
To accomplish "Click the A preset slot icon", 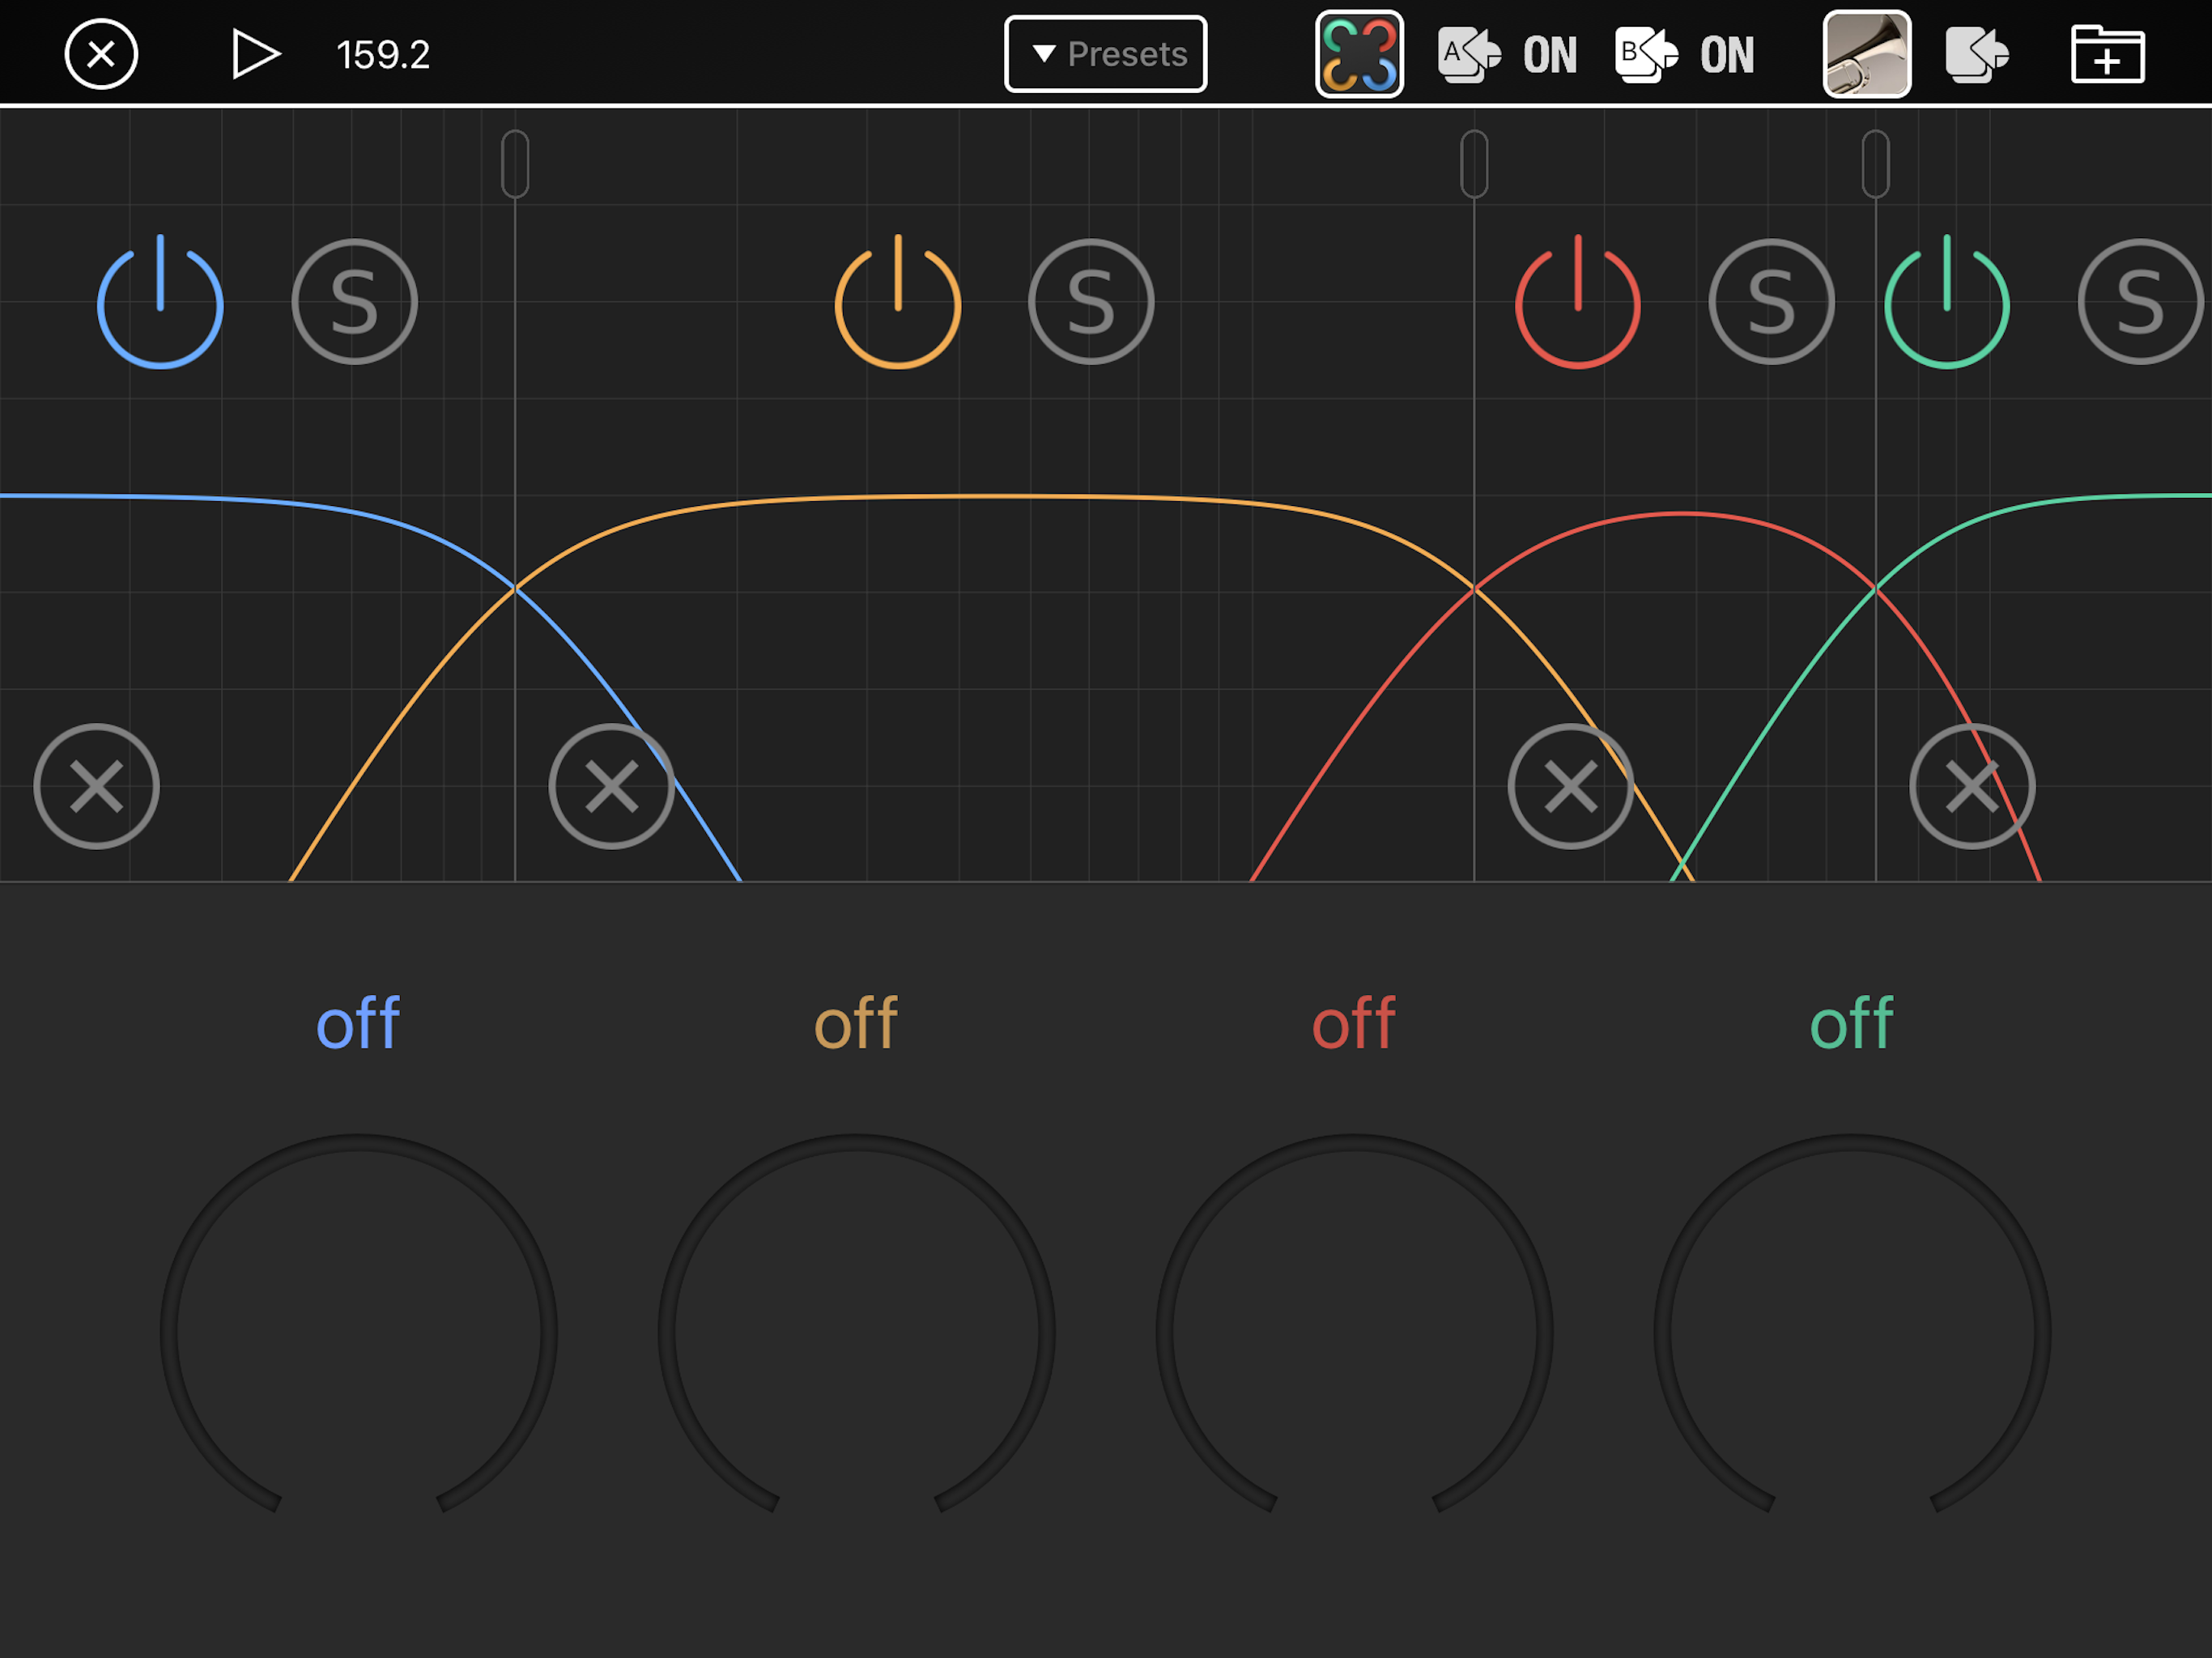I will click(x=1468, y=54).
